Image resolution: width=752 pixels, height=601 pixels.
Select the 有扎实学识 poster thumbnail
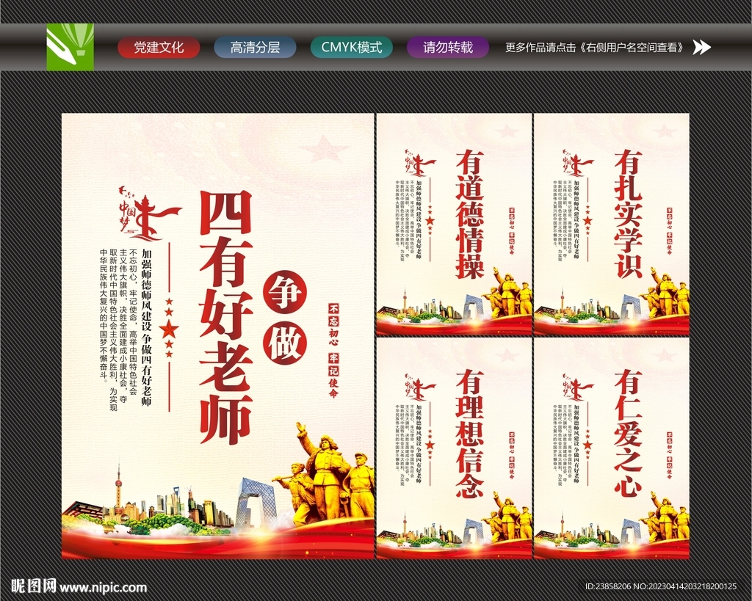pyautogui.click(x=612, y=225)
